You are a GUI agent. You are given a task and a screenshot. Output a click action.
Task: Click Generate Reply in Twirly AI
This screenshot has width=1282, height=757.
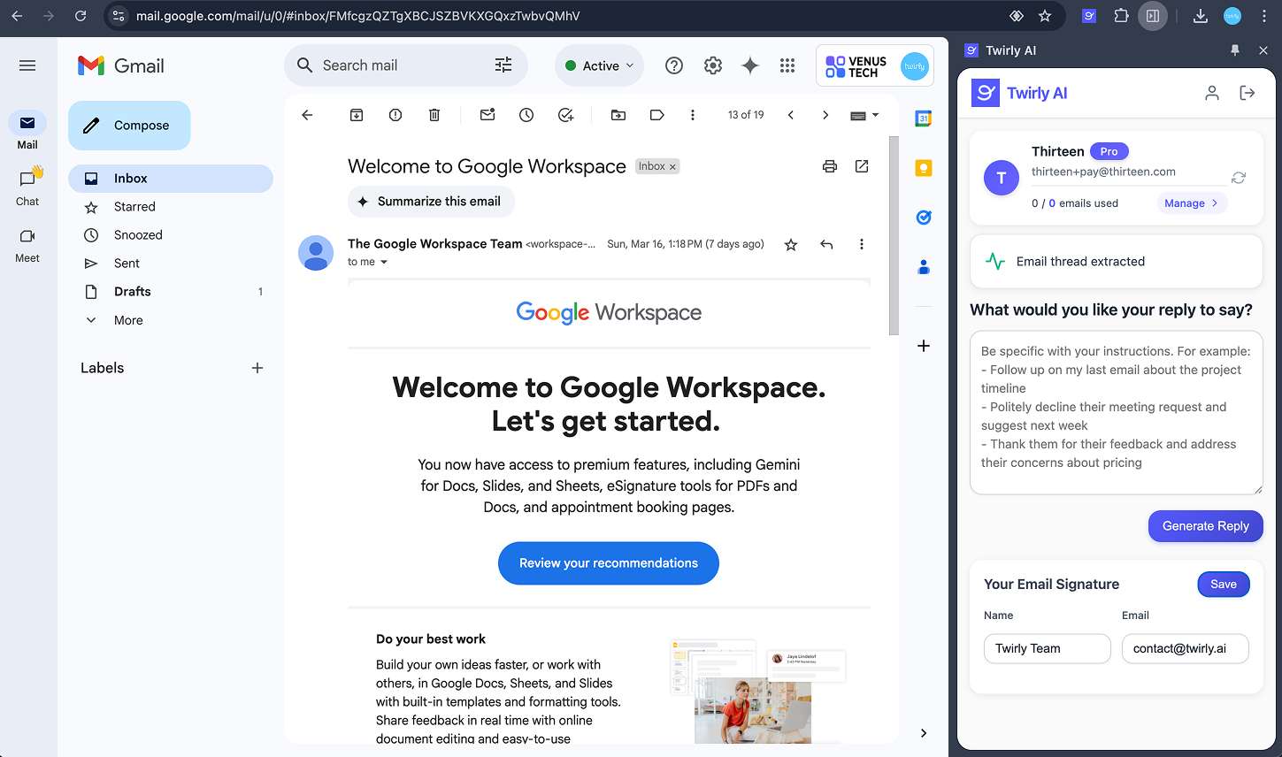click(x=1205, y=526)
